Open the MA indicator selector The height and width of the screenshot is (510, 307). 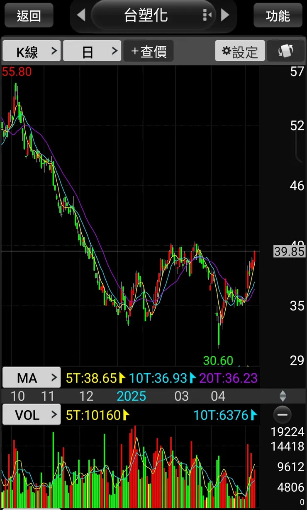(32, 378)
